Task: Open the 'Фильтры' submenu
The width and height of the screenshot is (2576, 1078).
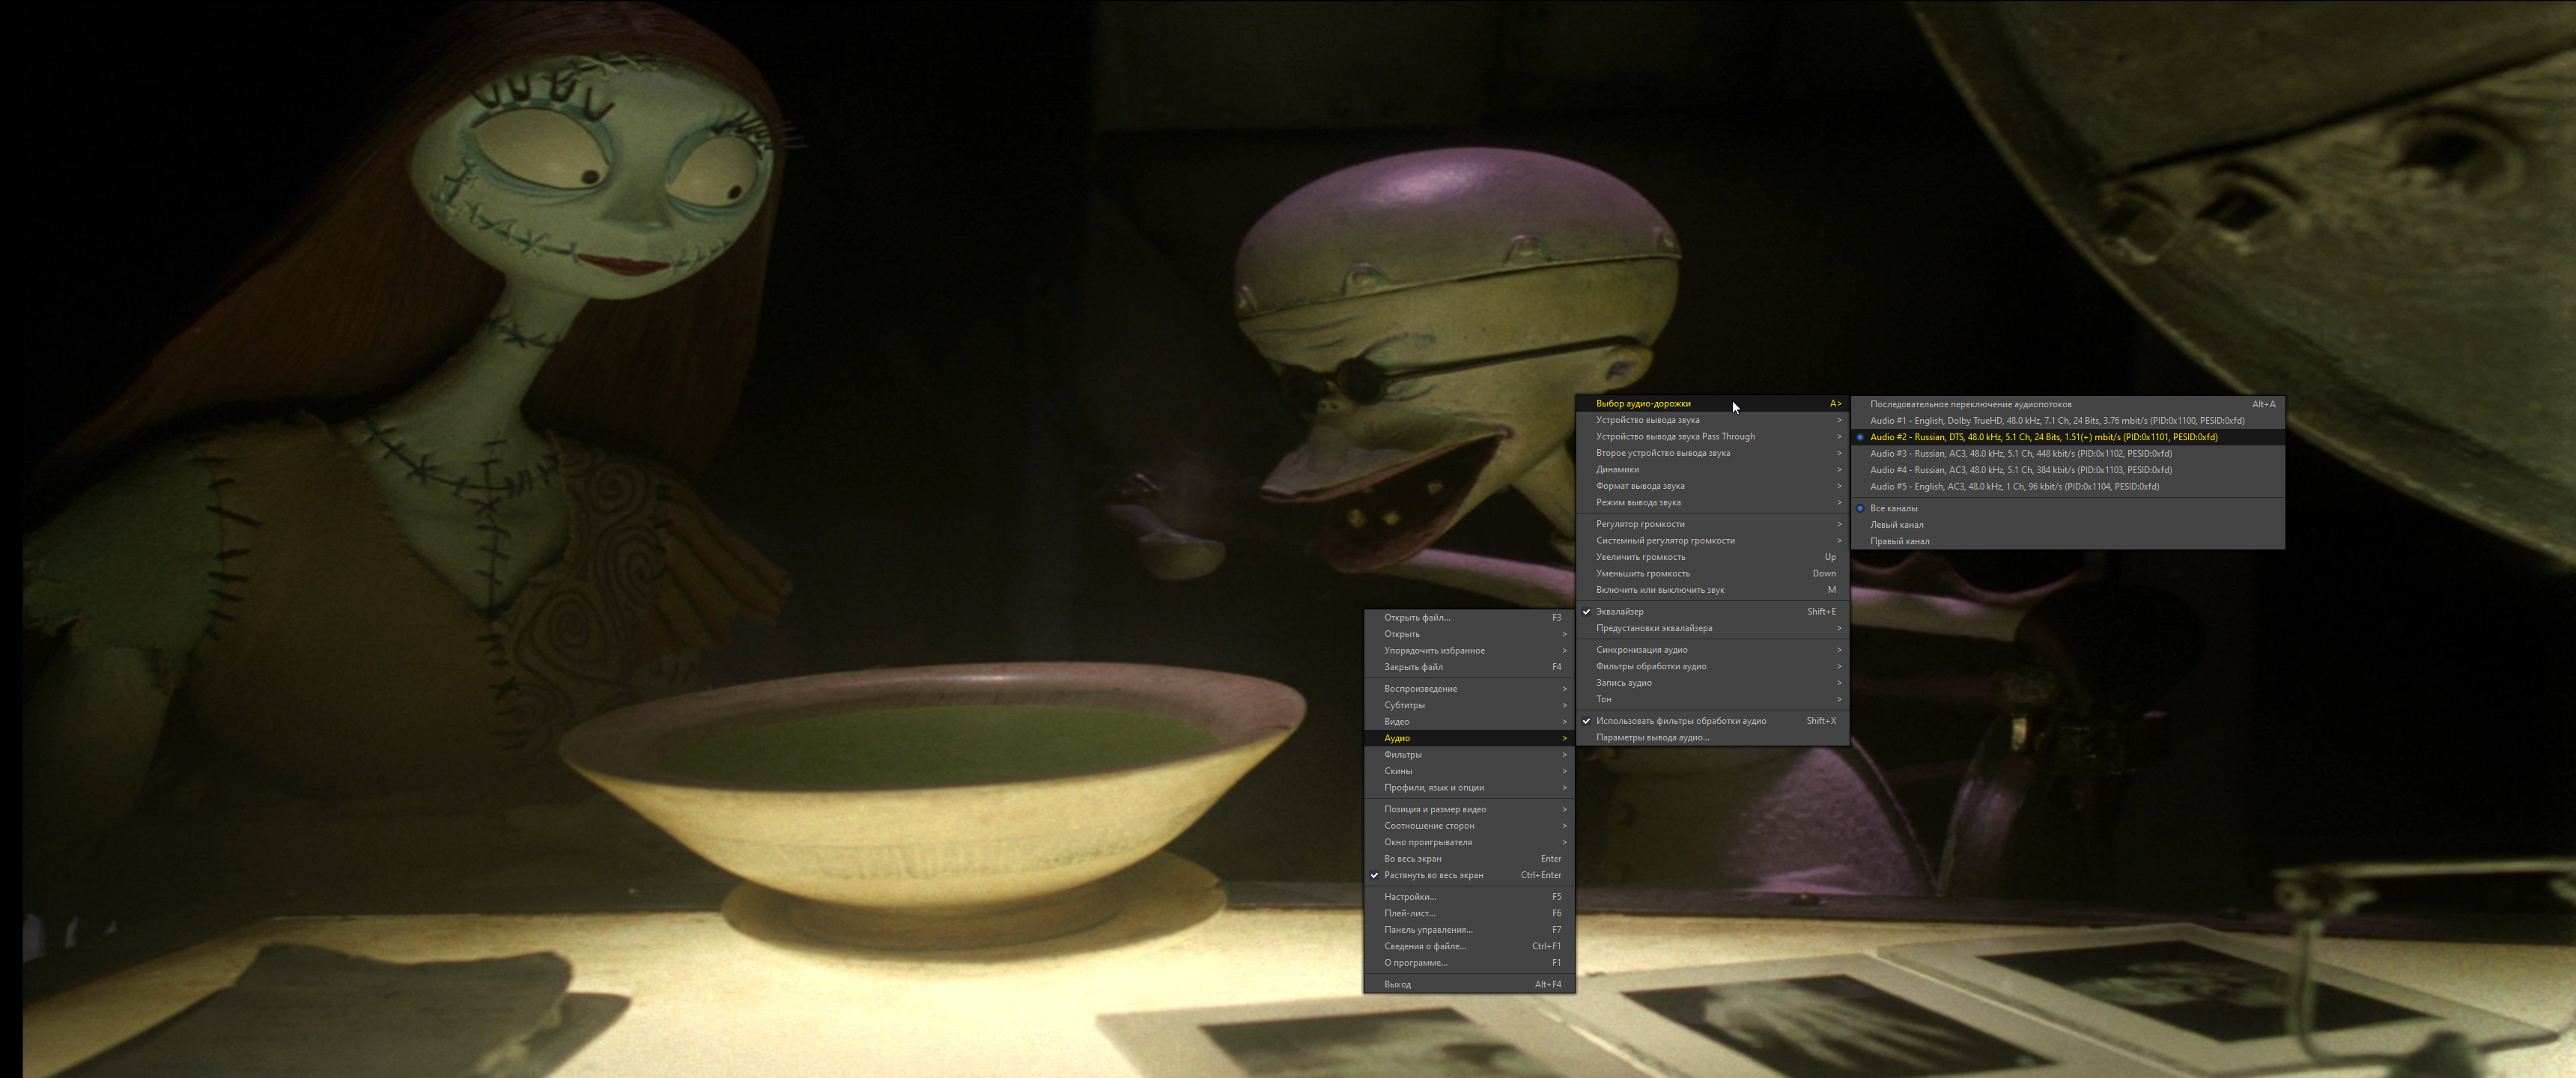Action: coord(1469,755)
